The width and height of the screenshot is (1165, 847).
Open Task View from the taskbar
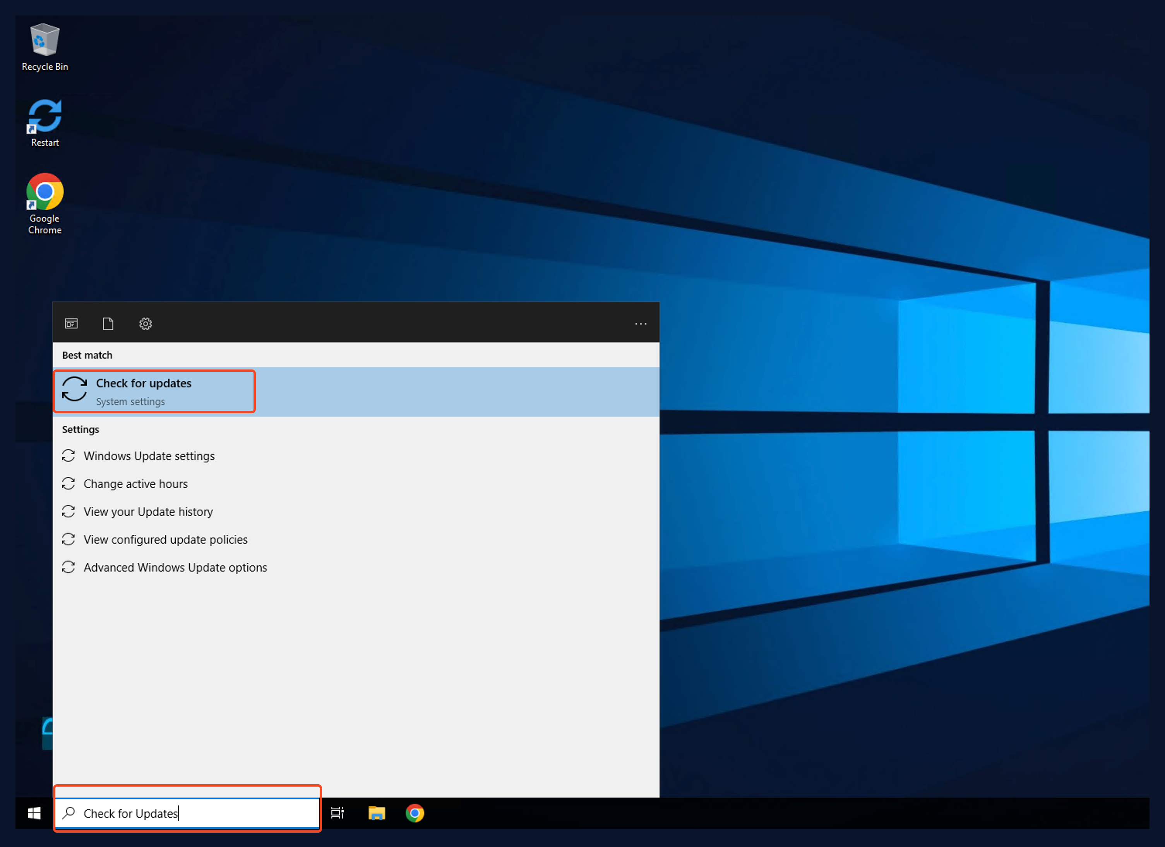tap(338, 813)
